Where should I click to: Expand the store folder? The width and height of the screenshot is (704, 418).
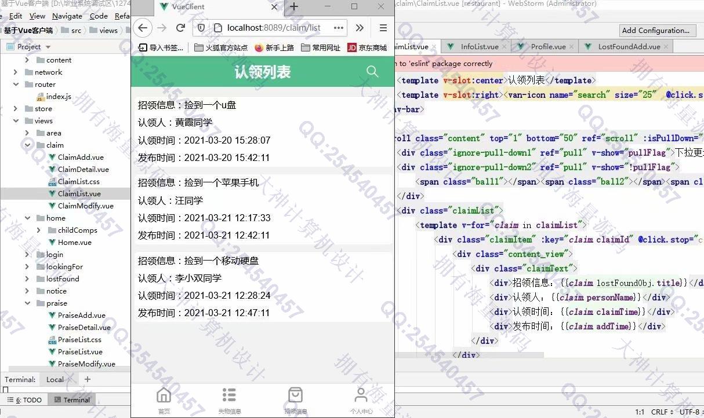click(15, 108)
